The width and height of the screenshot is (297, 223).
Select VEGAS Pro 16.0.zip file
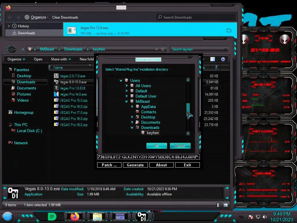click(x=73, y=106)
